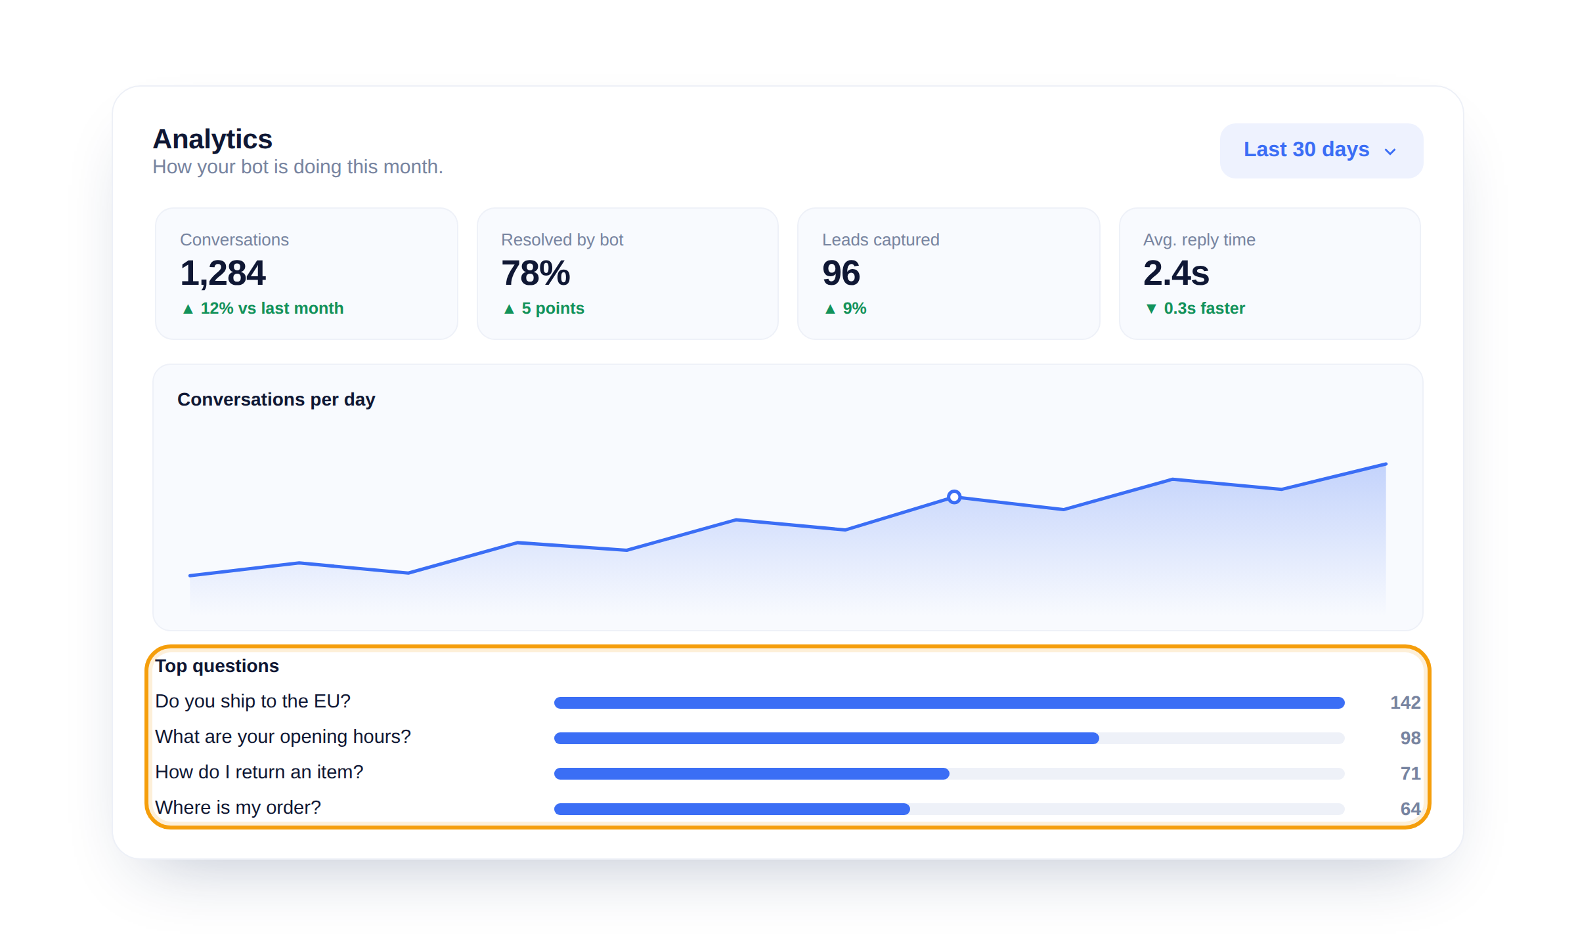Click the Top questions heading
Image resolution: width=1576 pixels, height=945 pixels.
(x=217, y=666)
